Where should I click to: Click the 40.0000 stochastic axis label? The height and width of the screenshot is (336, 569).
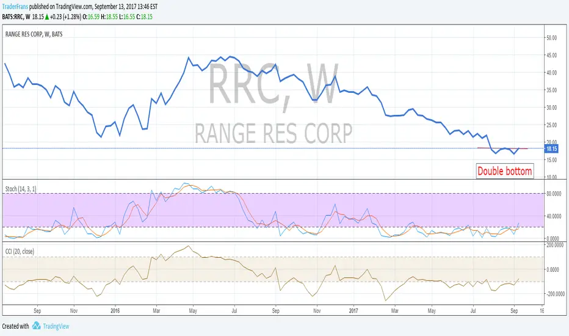[x=555, y=216]
